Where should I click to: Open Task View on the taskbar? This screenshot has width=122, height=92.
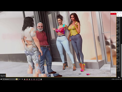click(20, 79)
